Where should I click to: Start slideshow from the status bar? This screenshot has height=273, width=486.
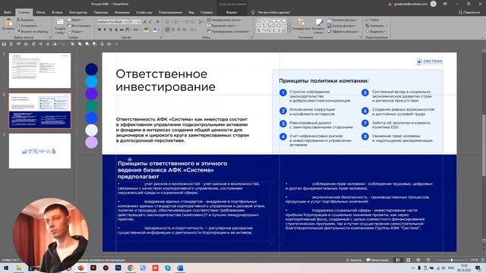pyautogui.click(x=428, y=260)
